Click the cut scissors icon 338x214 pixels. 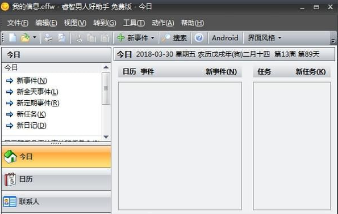pyautogui.click(x=79, y=38)
